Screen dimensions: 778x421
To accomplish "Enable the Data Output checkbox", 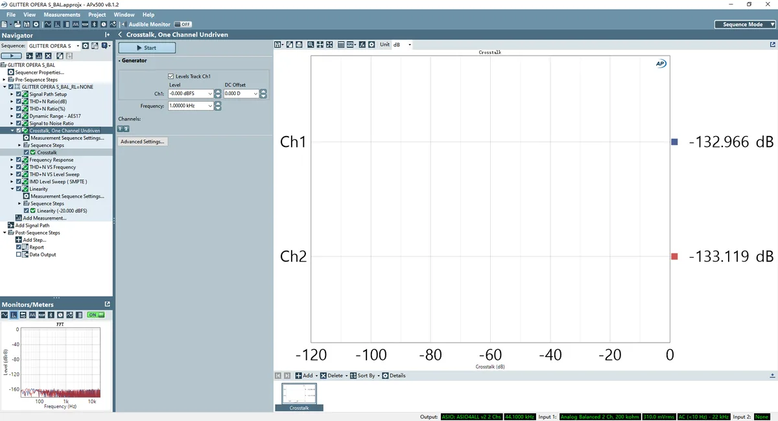I will 19,255.
